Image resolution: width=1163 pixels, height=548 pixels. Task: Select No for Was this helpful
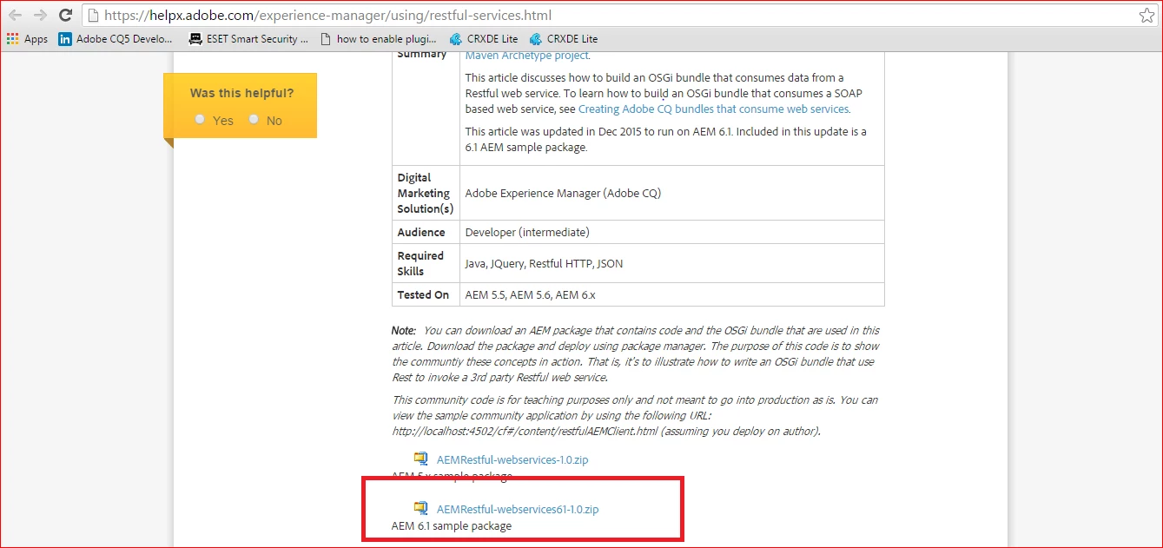coord(254,119)
